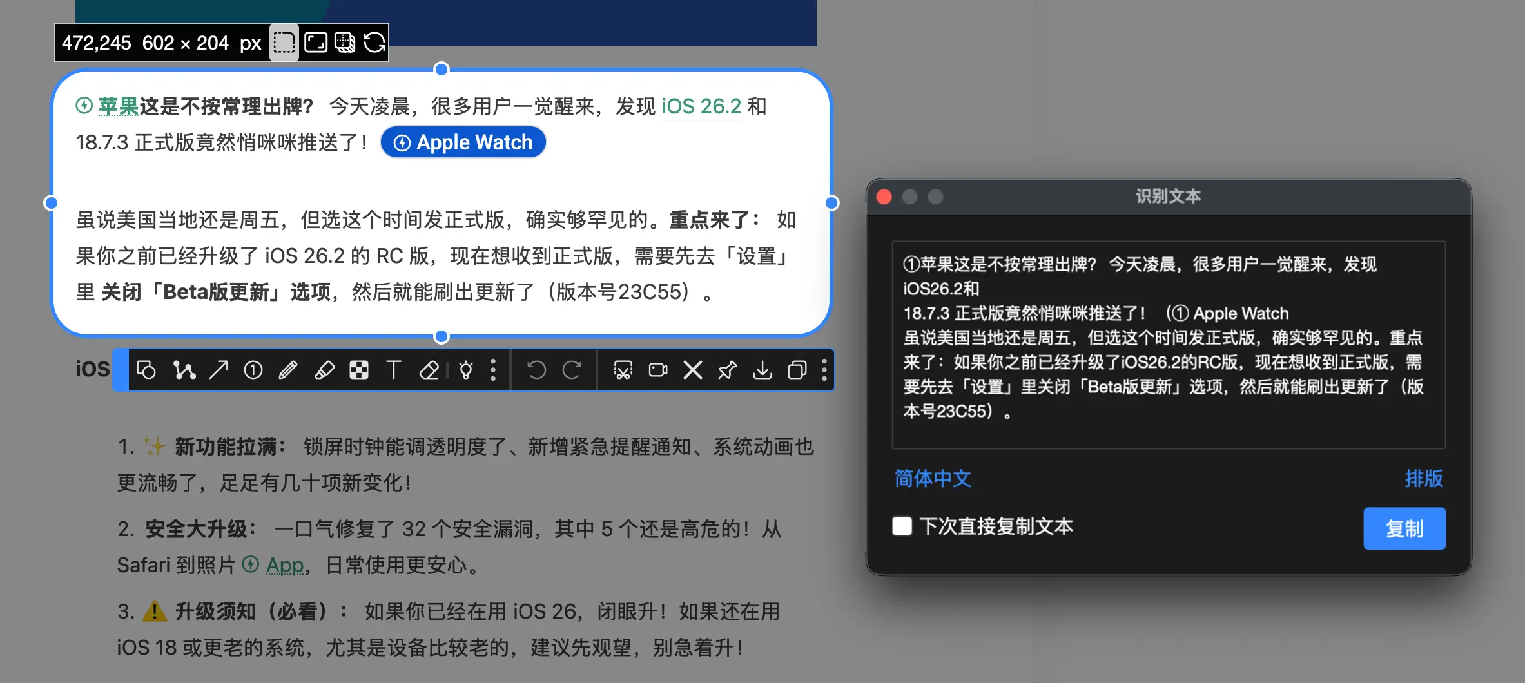Select the pencil drawing tool

(x=288, y=370)
